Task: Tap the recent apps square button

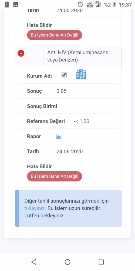Action: click(x=101, y=262)
